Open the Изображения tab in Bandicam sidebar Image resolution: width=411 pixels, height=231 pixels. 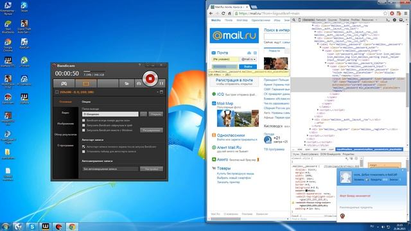[66, 123]
